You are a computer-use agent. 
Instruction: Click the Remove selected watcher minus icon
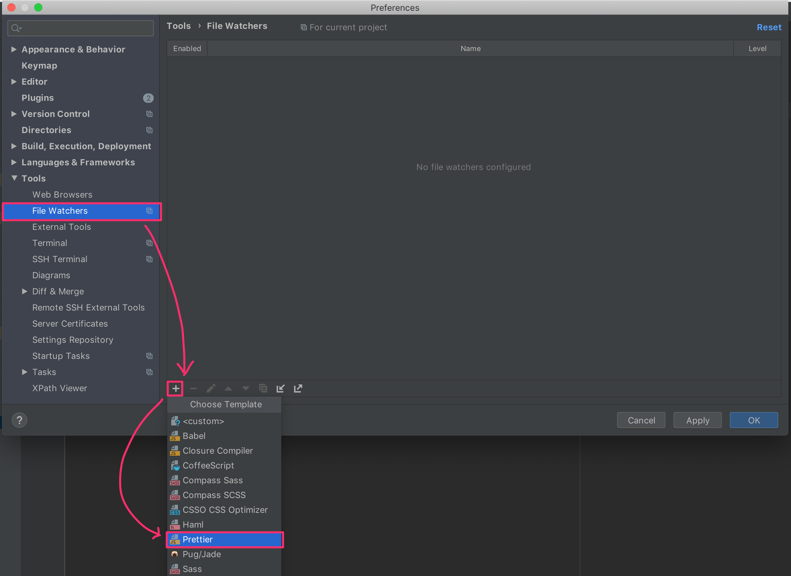[x=192, y=388]
